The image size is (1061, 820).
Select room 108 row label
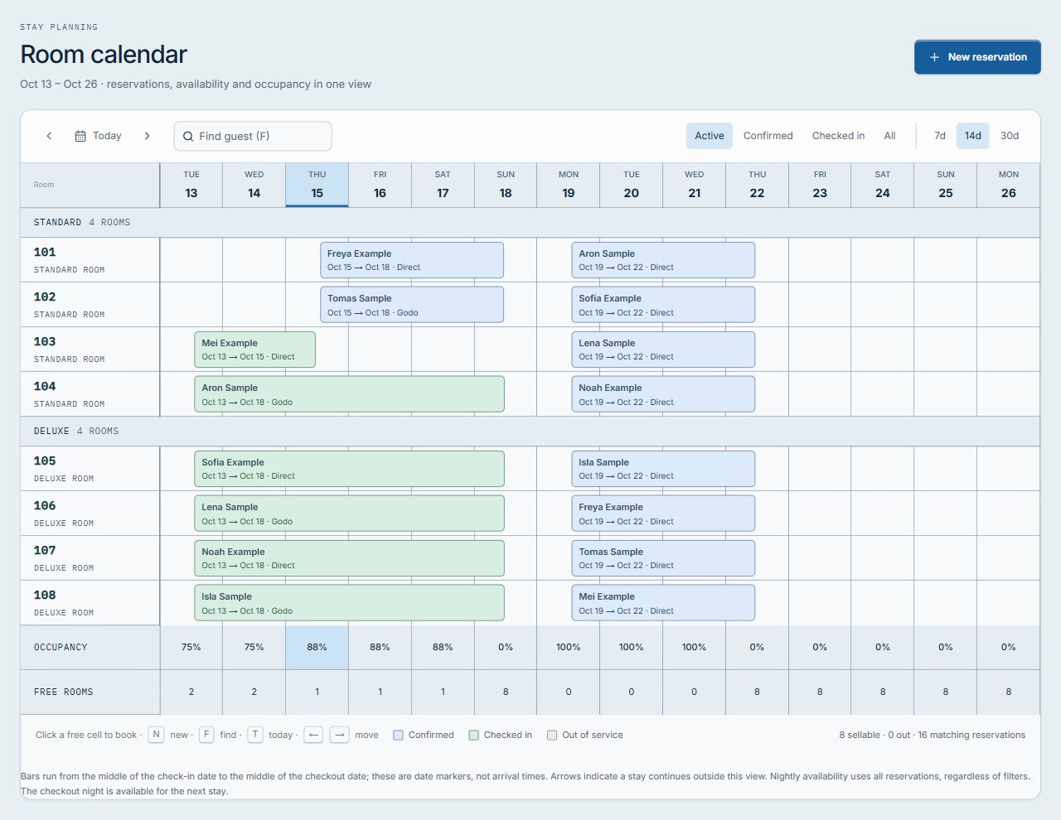click(90, 603)
